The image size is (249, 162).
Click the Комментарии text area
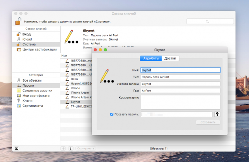[180, 102]
